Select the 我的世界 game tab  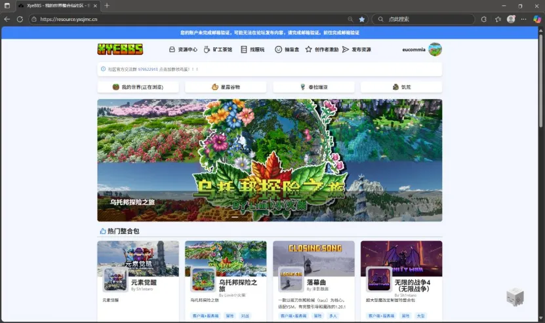tap(138, 86)
